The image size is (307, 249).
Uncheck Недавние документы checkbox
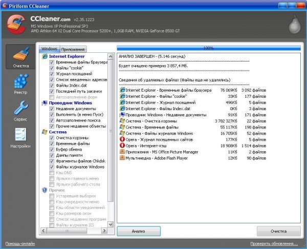(52, 109)
